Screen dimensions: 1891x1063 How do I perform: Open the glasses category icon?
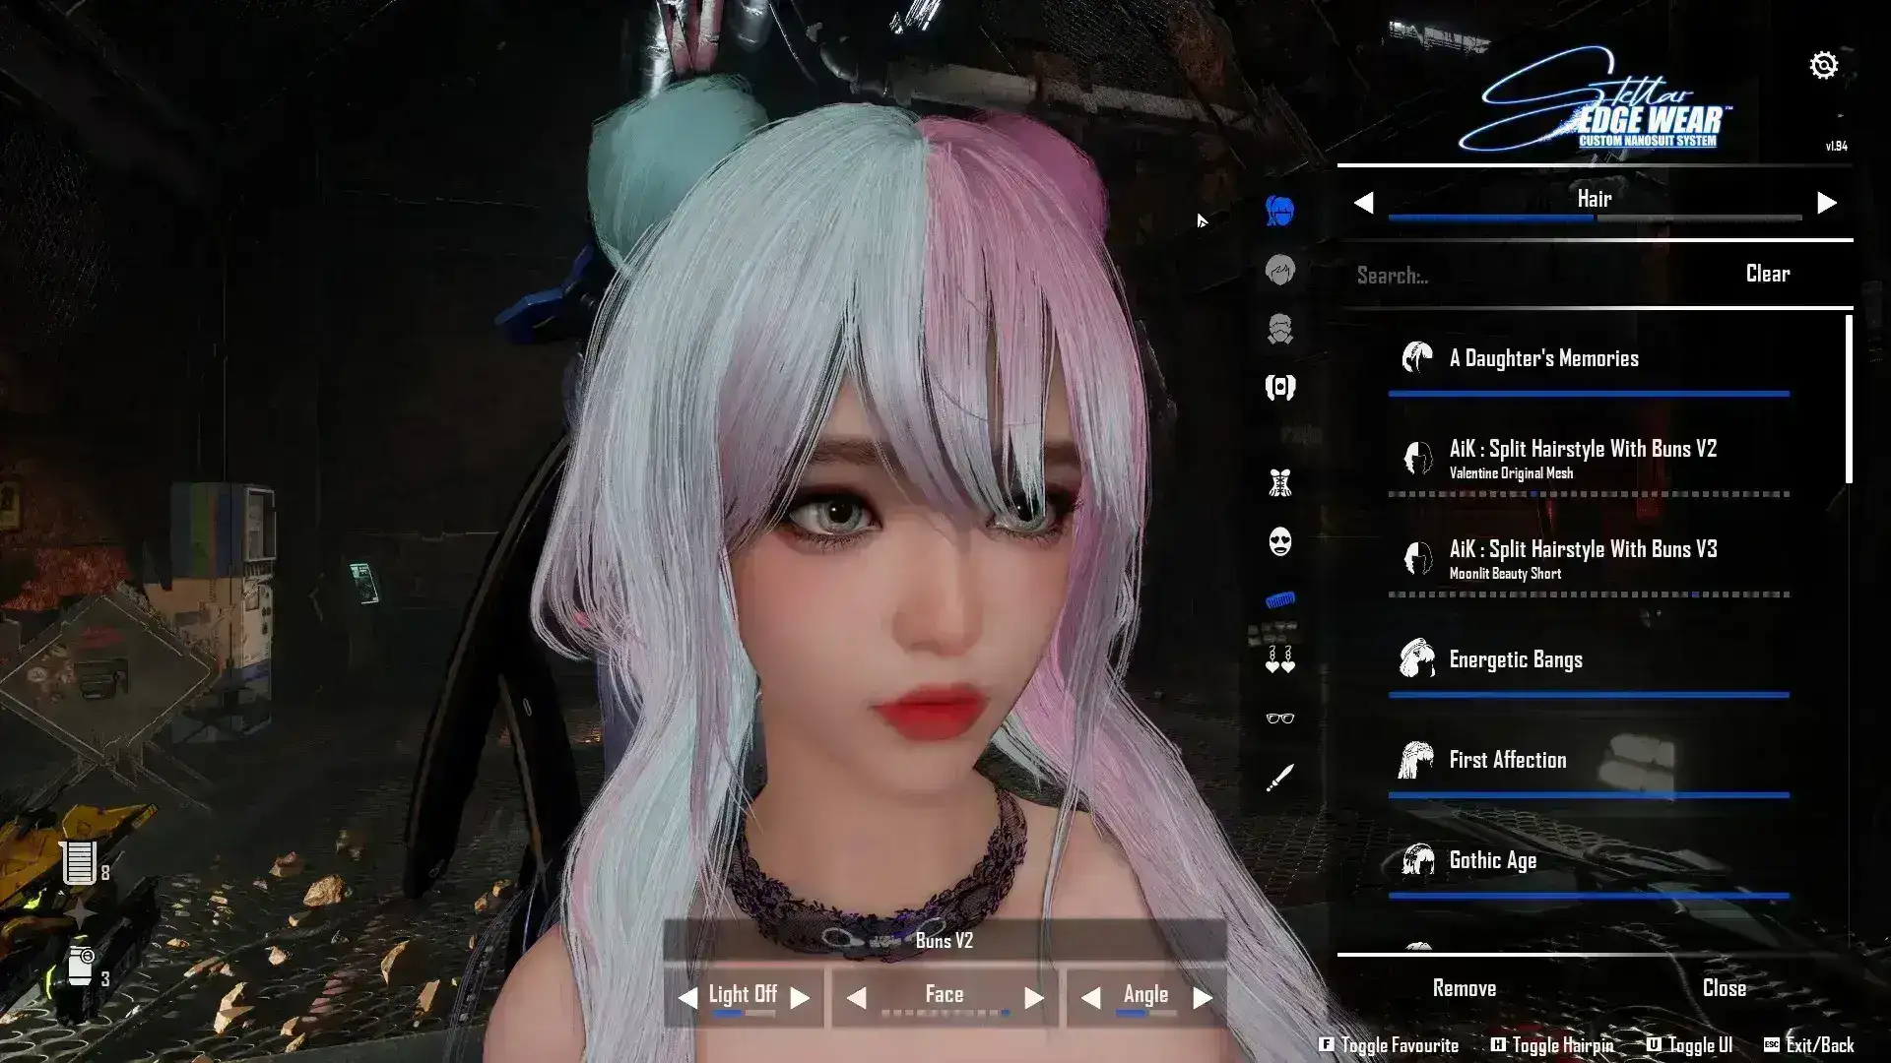(1279, 719)
